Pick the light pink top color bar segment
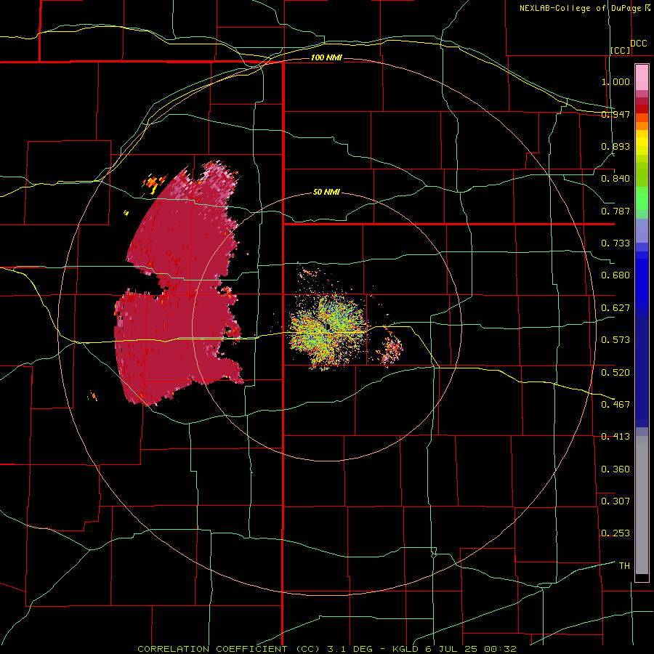The image size is (654, 654). pos(642,77)
